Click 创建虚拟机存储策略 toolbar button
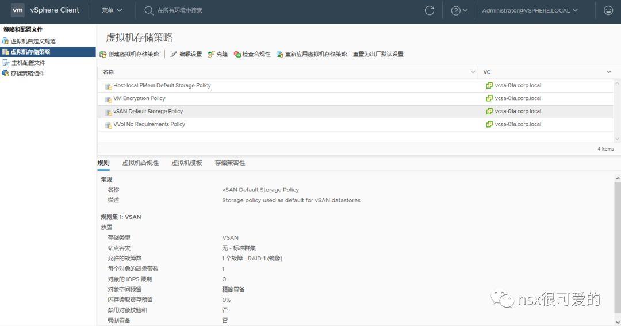Image resolution: width=621 pixels, height=326 pixels. tap(129, 54)
